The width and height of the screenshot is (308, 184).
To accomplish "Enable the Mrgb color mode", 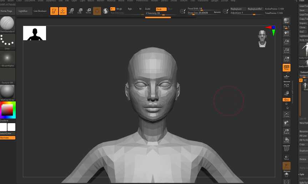I will coord(119,9).
